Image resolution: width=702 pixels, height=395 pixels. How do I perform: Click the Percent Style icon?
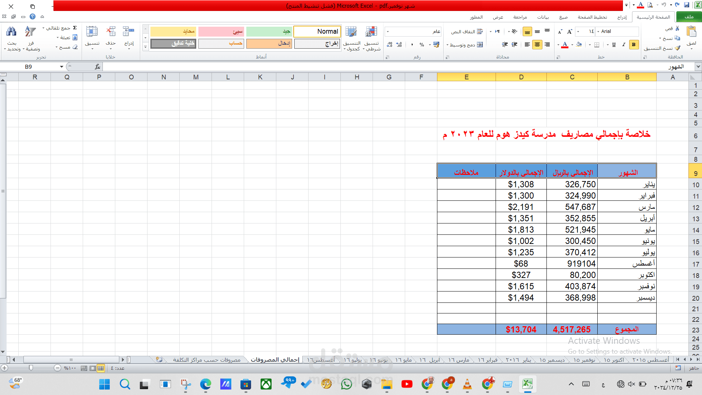click(422, 45)
